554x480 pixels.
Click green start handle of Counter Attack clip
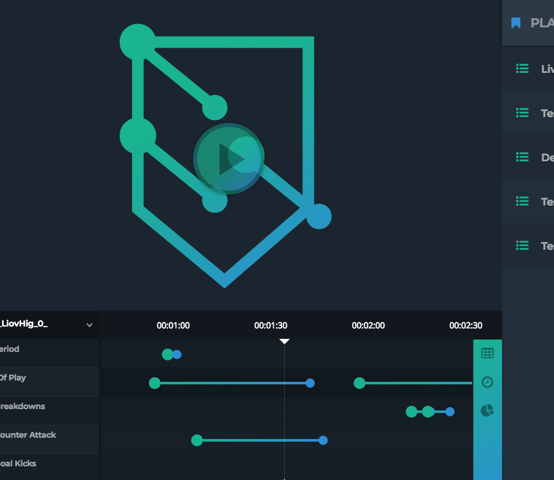pos(197,440)
